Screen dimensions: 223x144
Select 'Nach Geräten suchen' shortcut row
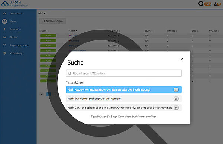(x=124, y=108)
